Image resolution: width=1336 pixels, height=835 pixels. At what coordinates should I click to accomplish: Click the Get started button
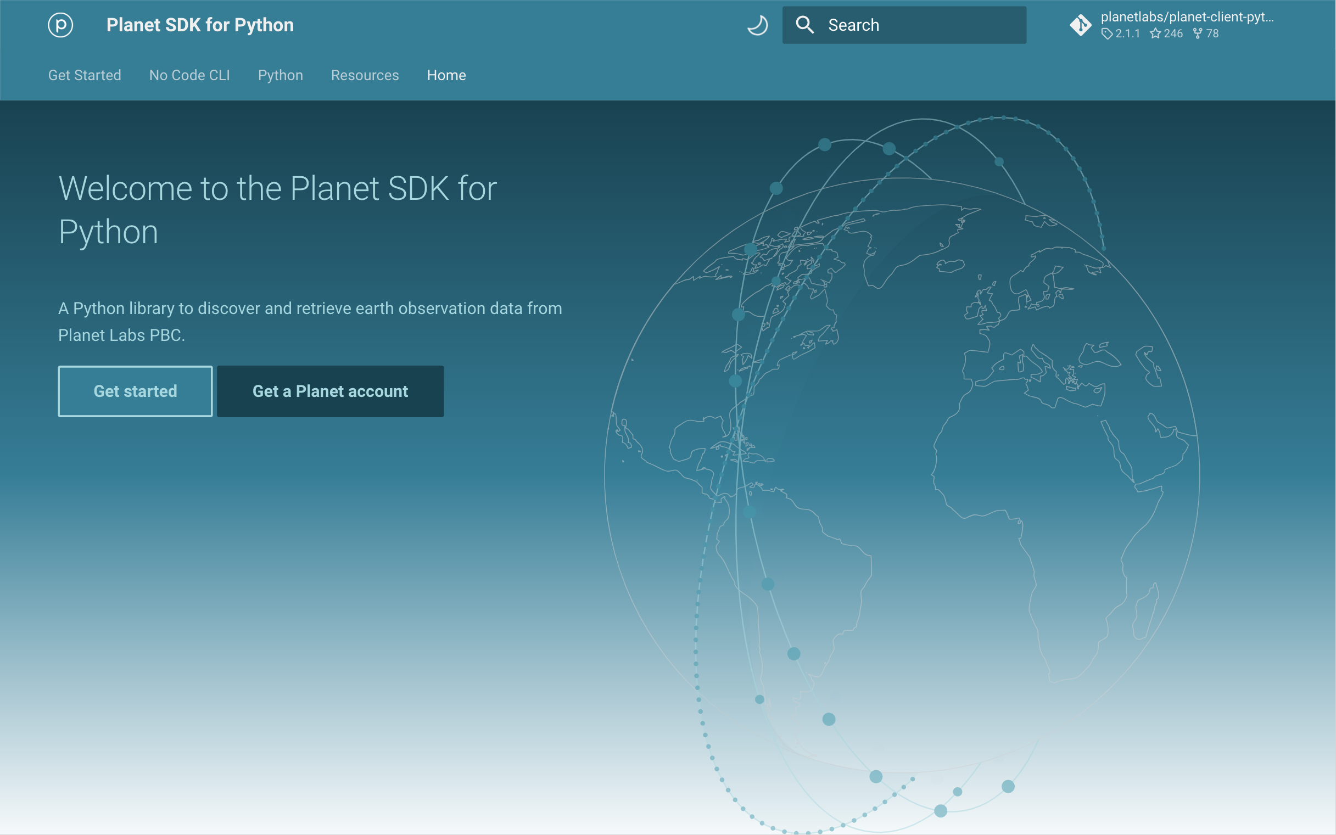point(135,390)
